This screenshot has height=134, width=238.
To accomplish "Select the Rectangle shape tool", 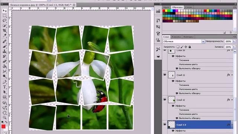I will point(4,97).
